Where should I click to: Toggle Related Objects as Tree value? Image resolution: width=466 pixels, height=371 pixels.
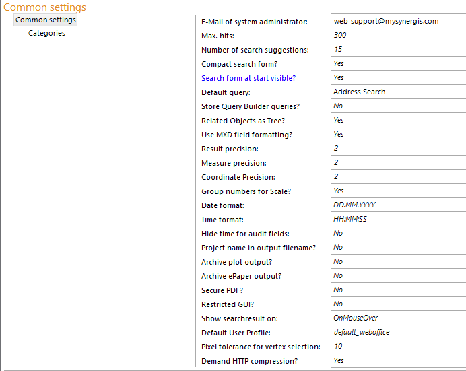pos(397,120)
